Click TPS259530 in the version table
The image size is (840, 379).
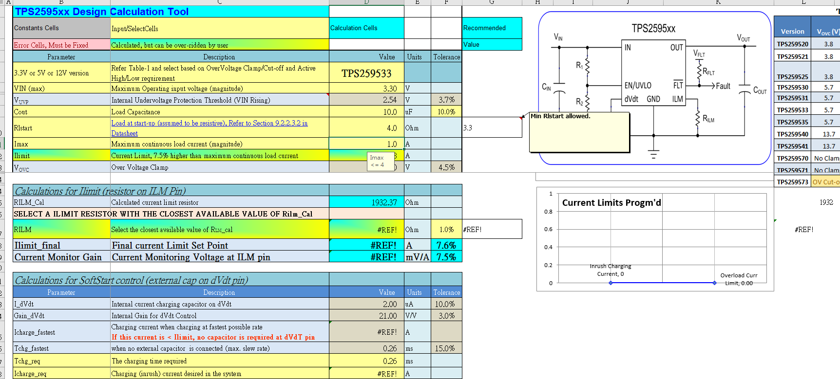(x=792, y=87)
